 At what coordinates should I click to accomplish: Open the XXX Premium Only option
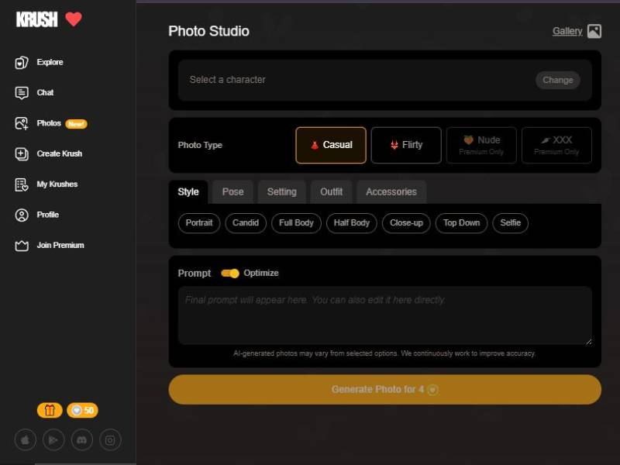click(556, 145)
